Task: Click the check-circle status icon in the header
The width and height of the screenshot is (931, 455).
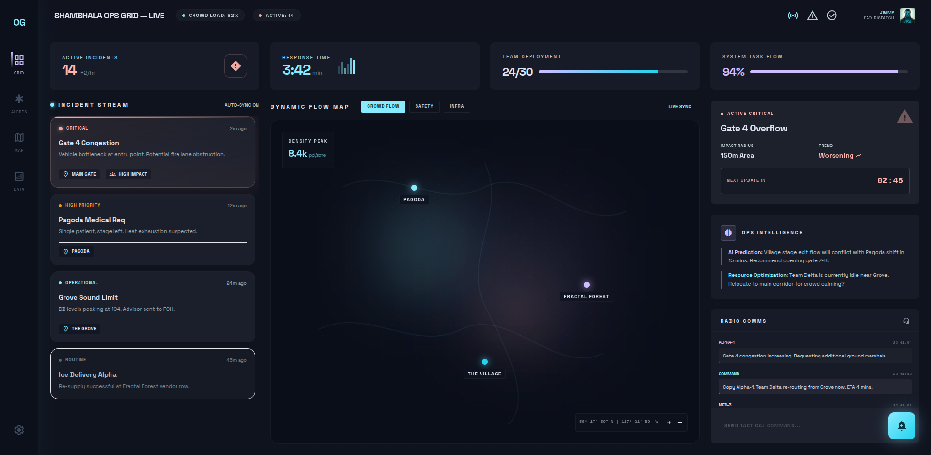Action: (833, 15)
